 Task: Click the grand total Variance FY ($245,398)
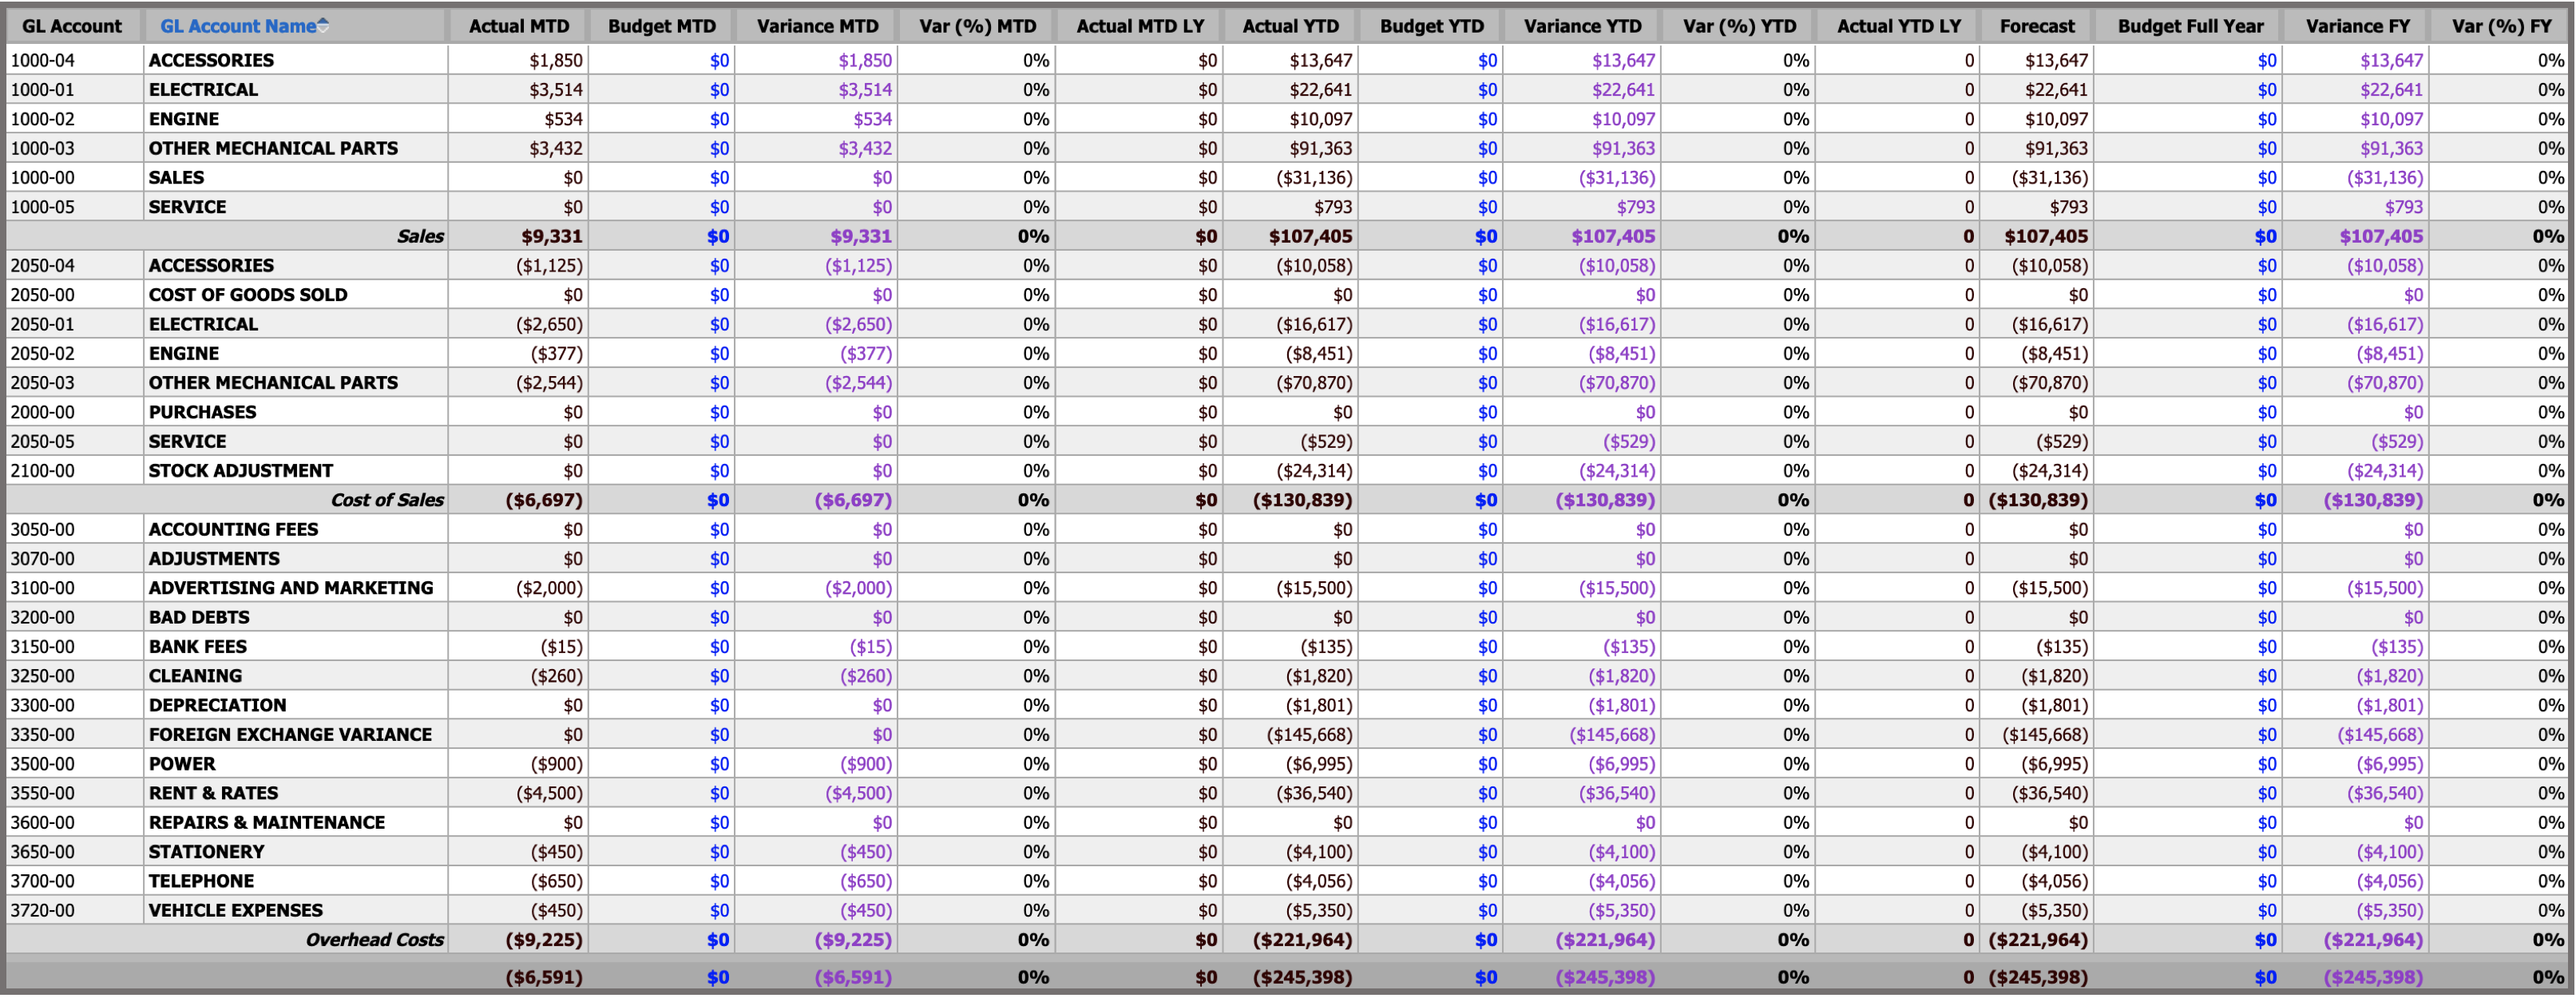[2372, 977]
